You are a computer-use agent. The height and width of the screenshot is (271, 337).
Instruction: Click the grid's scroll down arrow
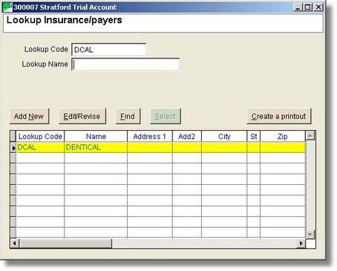pyautogui.click(x=310, y=234)
